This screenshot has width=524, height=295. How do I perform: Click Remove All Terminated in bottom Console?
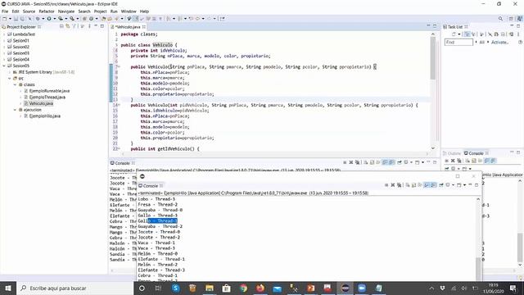tap(357, 162)
